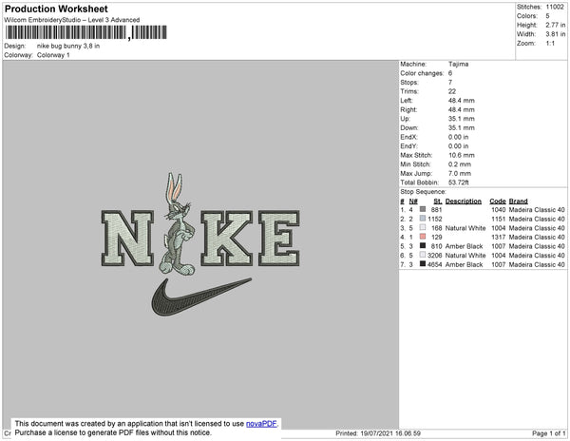Click 'Natural White' in the row with 3206

point(465,256)
